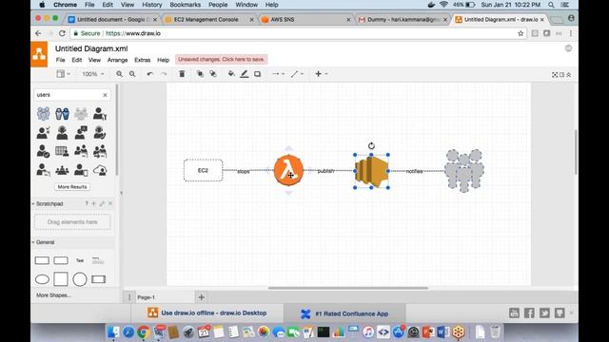
Task: Undo the last change
Action: click(150, 74)
